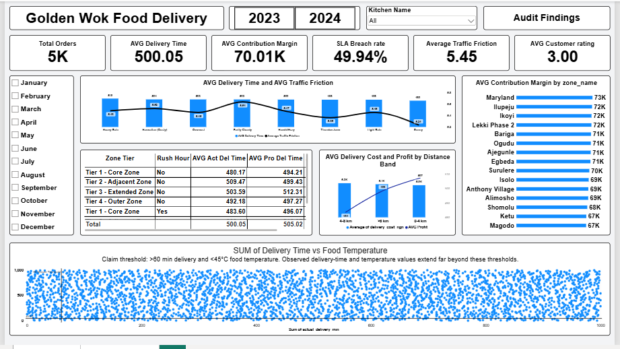The image size is (620, 349).
Task: Click the AVG Customer rating 3.00 card
Action: click(x=562, y=53)
